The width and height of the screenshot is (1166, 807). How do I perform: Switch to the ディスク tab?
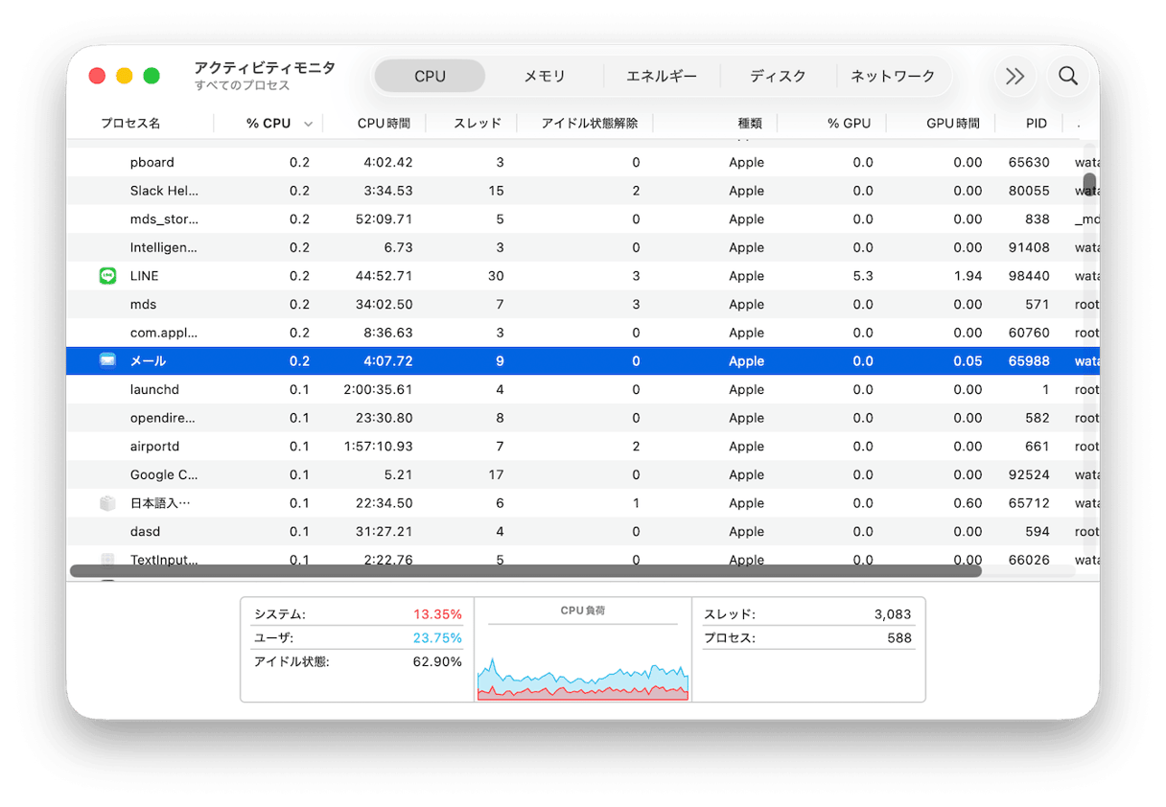coord(779,75)
